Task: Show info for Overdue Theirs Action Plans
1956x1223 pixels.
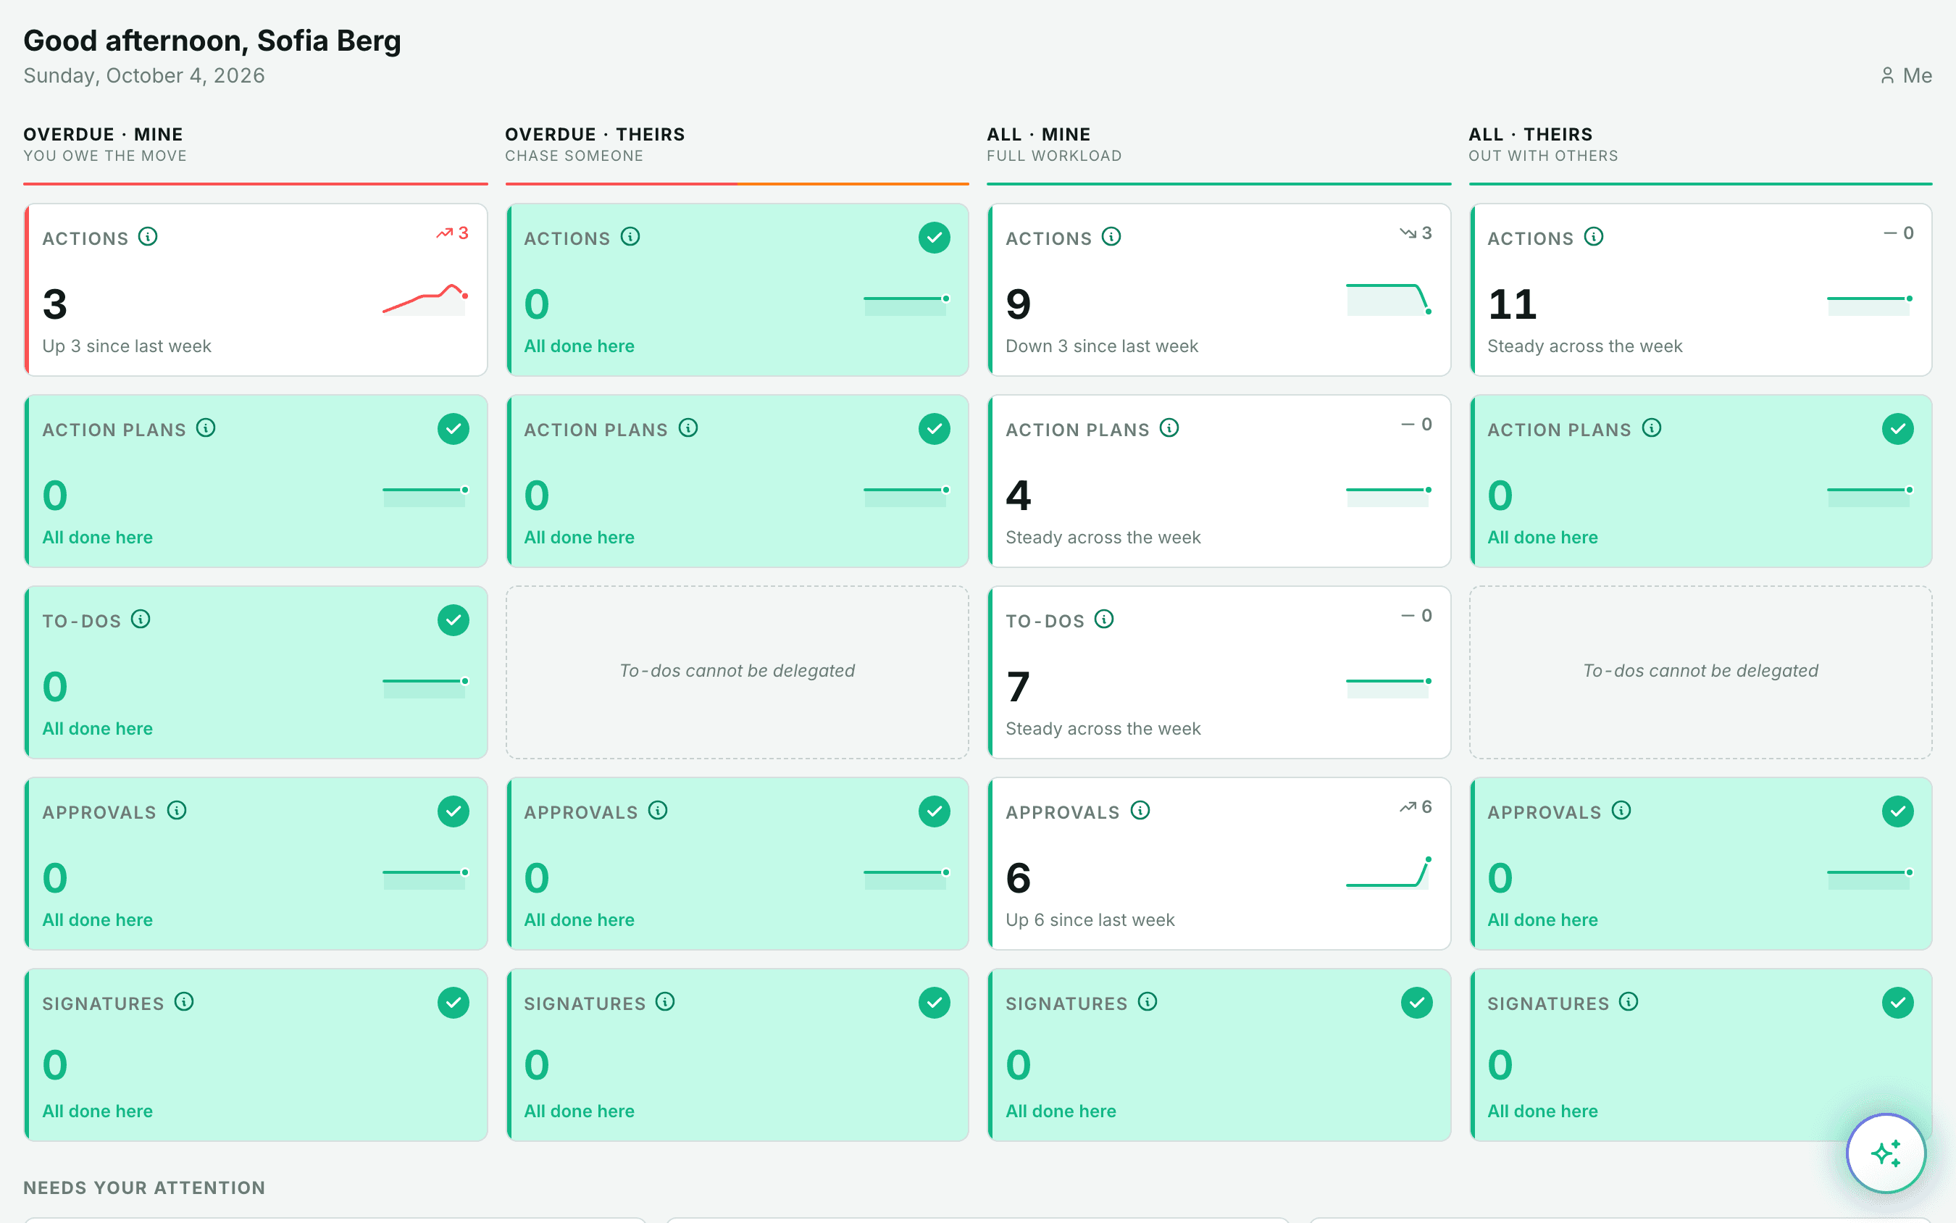Action: [688, 428]
